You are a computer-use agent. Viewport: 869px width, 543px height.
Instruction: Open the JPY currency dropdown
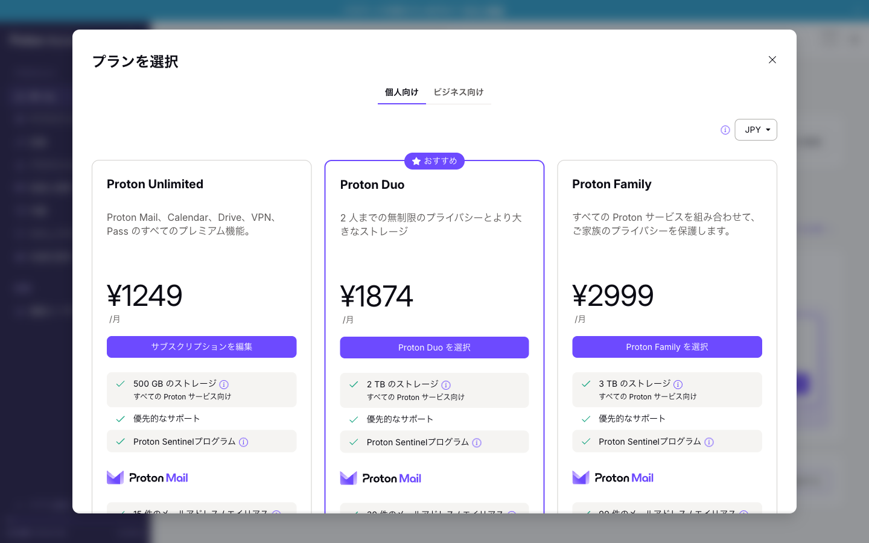click(756, 130)
